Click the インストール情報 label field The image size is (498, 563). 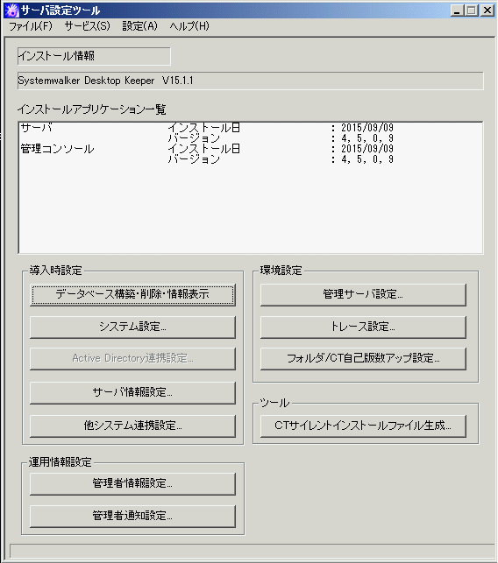pyautogui.click(x=94, y=56)
